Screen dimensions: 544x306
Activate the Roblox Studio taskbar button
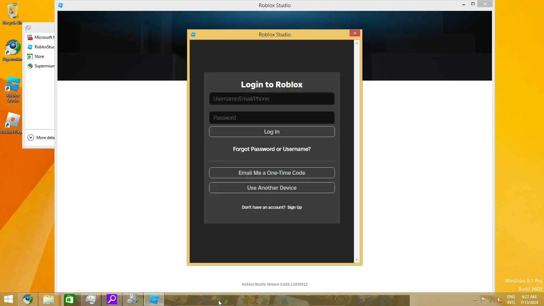tap(154, 299)
